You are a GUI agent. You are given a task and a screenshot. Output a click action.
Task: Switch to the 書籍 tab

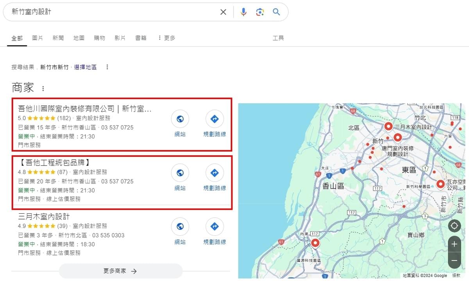pos(141,38)
